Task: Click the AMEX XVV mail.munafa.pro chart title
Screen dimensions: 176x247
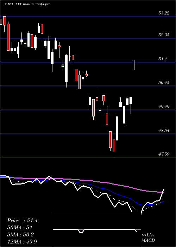Action: (x=27, y=4)
